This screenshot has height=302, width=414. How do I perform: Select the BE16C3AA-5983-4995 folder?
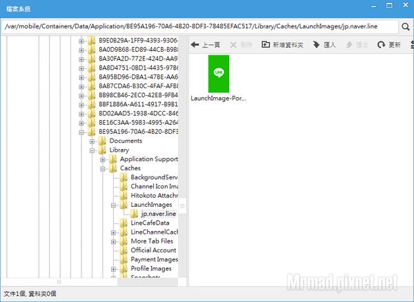(x=139, y=123)
